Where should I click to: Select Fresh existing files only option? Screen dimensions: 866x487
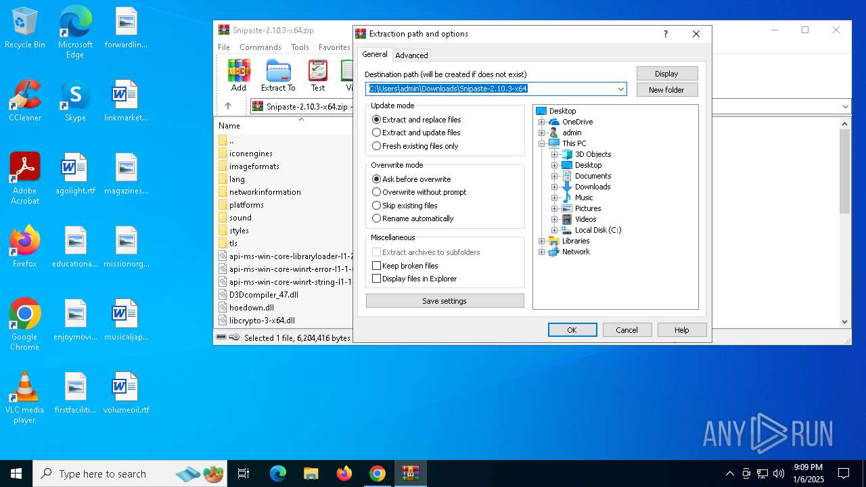click(415, 146)
